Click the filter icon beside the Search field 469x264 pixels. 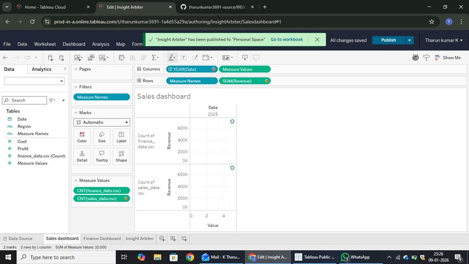[52, 100]
